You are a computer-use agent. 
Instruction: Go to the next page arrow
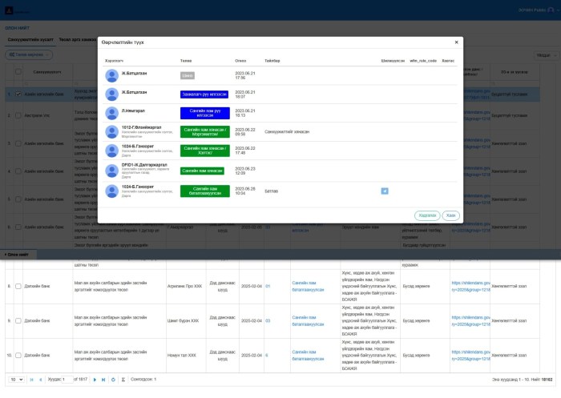(95, 380)
